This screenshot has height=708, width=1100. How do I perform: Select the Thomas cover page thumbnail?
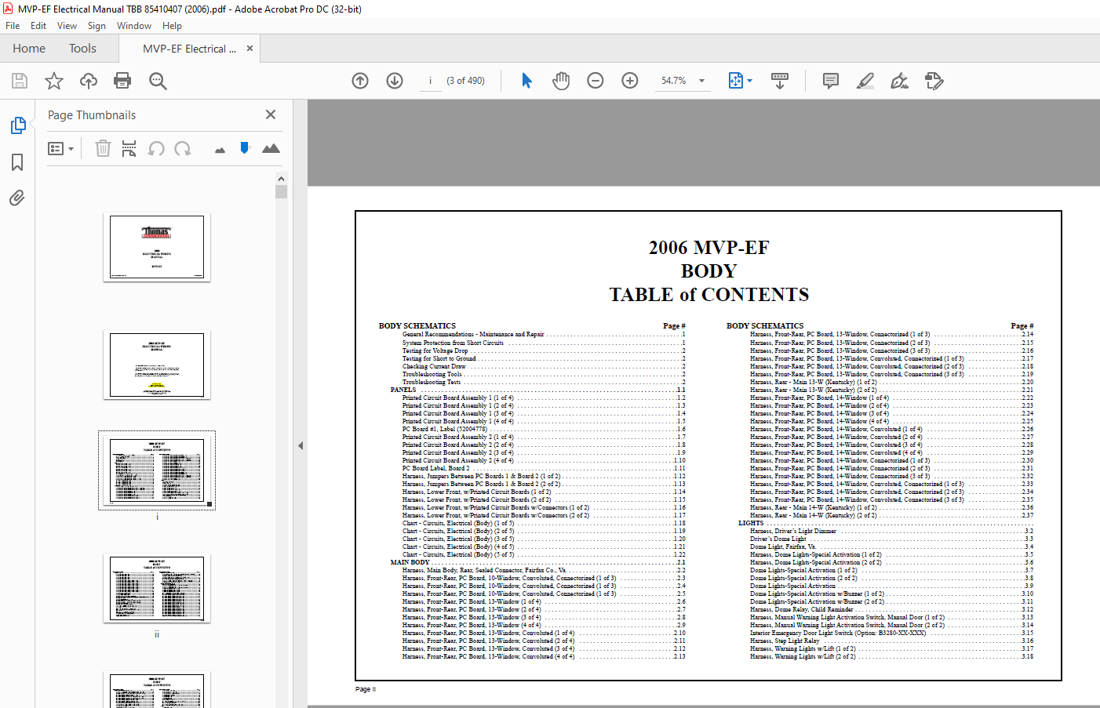pyautogui.click(x=157, y=247)
